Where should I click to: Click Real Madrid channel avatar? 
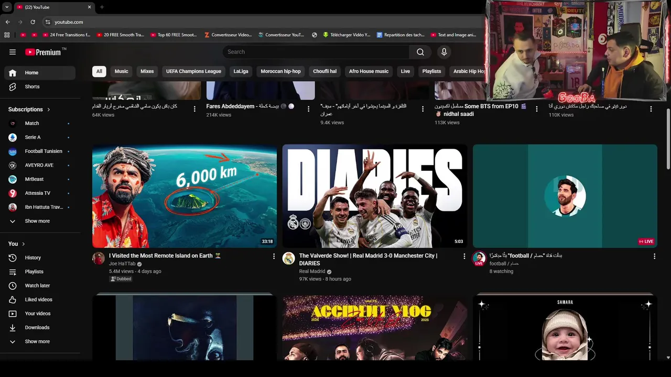(x=289, y=258)
